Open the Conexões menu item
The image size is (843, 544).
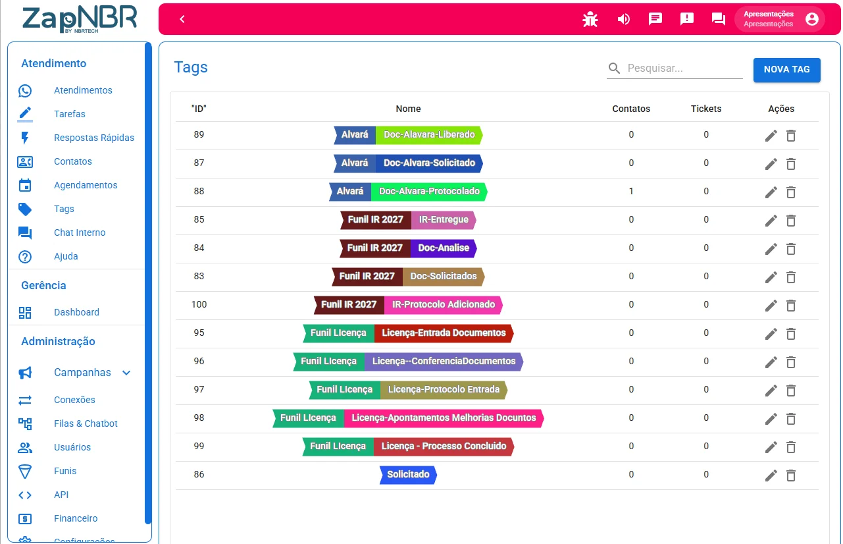click(74, 400)
